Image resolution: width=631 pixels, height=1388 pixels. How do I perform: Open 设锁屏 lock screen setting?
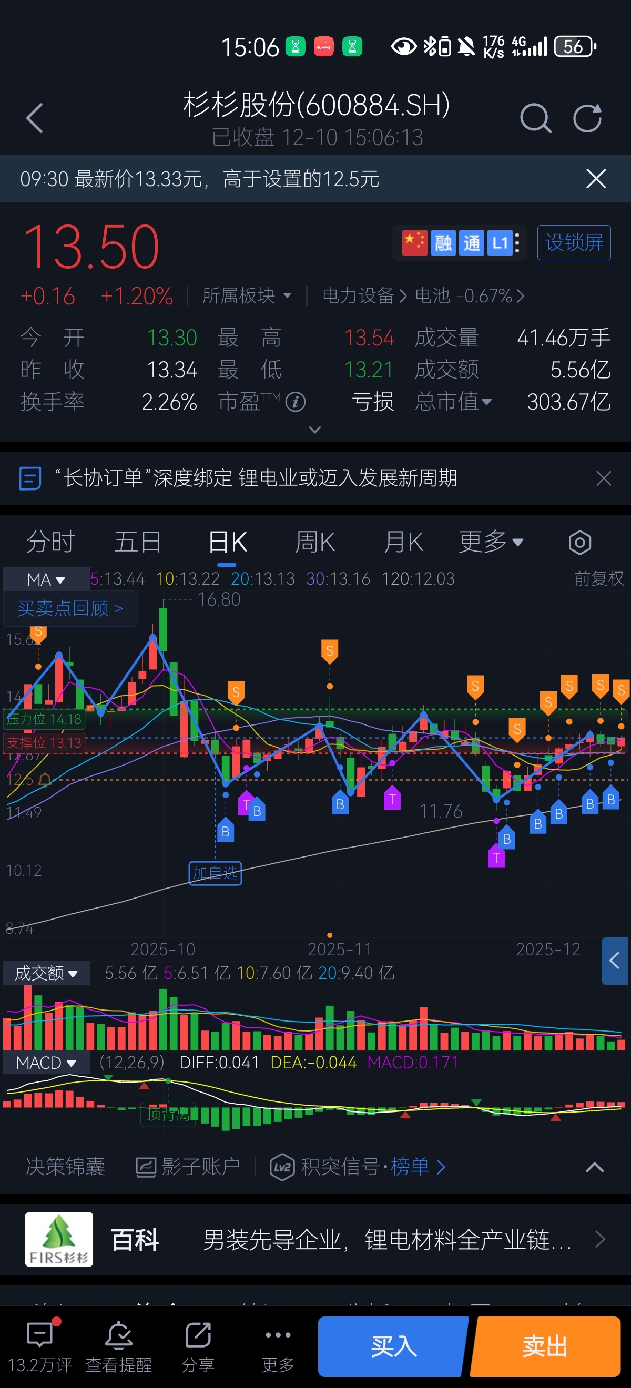[574, 242]
